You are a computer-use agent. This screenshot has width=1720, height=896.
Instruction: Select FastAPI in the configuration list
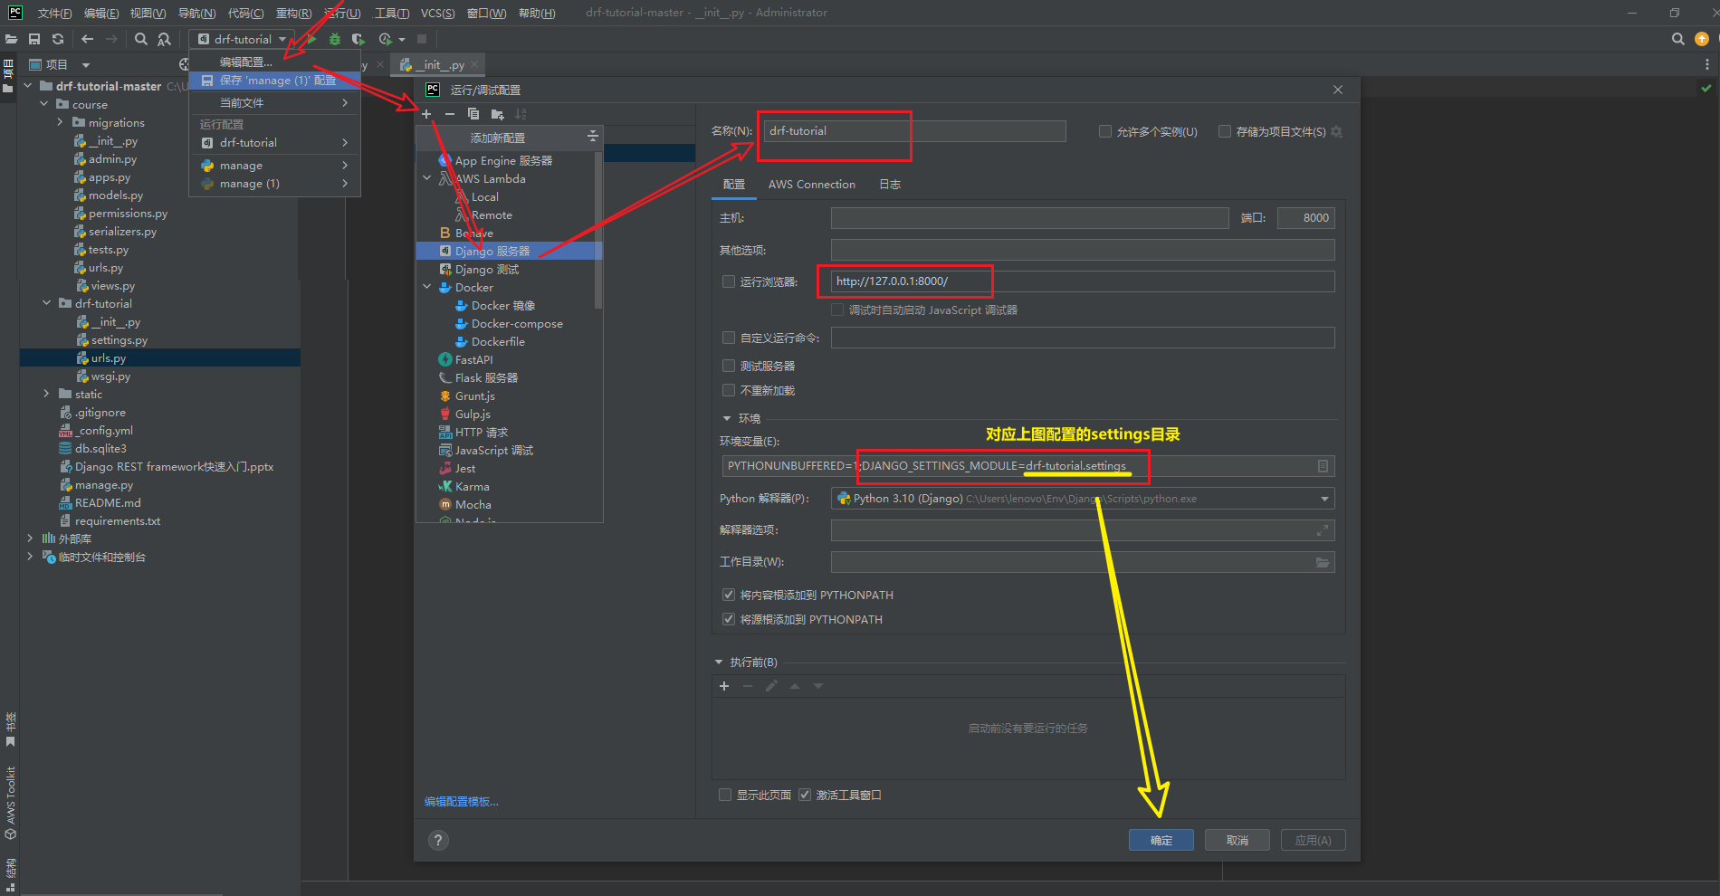click(x=474, y=359)
